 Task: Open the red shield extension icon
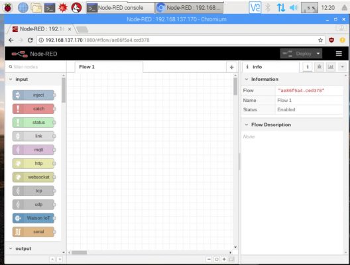pyautogui.click(x=331, y=40)
